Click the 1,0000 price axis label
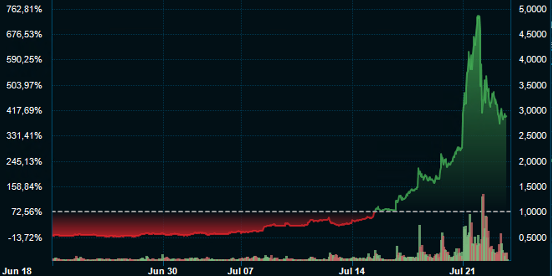 [532, 212]
